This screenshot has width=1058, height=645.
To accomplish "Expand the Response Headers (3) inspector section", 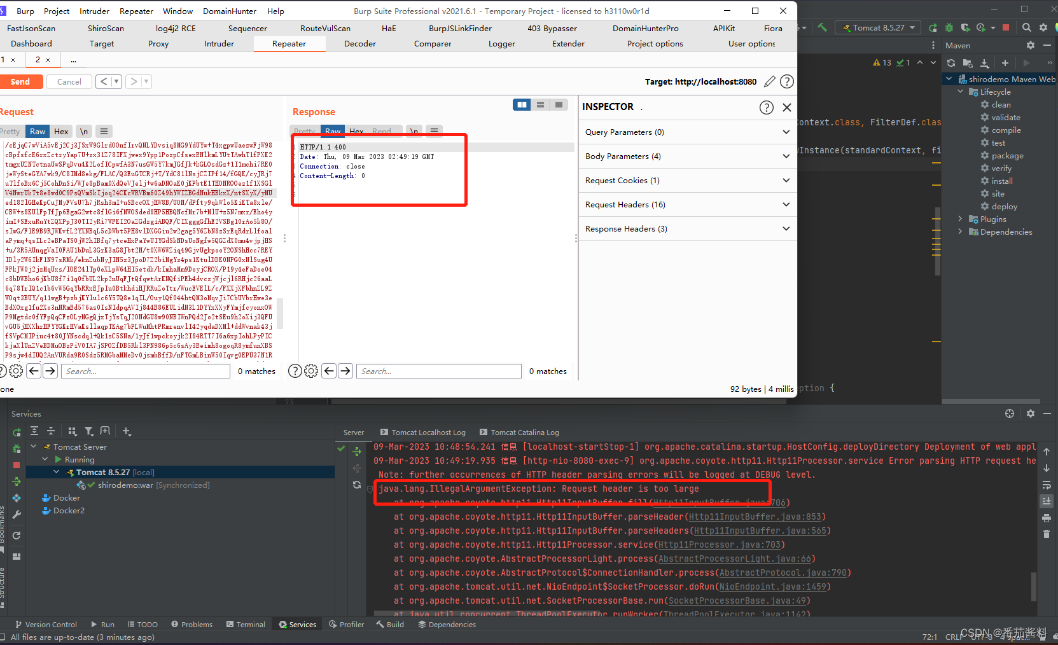I will coord(687,229).
